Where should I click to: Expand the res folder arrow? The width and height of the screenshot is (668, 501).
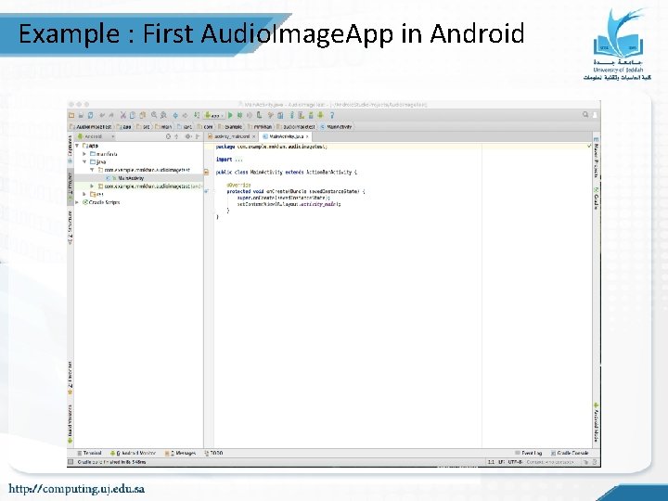click(84, 194)
